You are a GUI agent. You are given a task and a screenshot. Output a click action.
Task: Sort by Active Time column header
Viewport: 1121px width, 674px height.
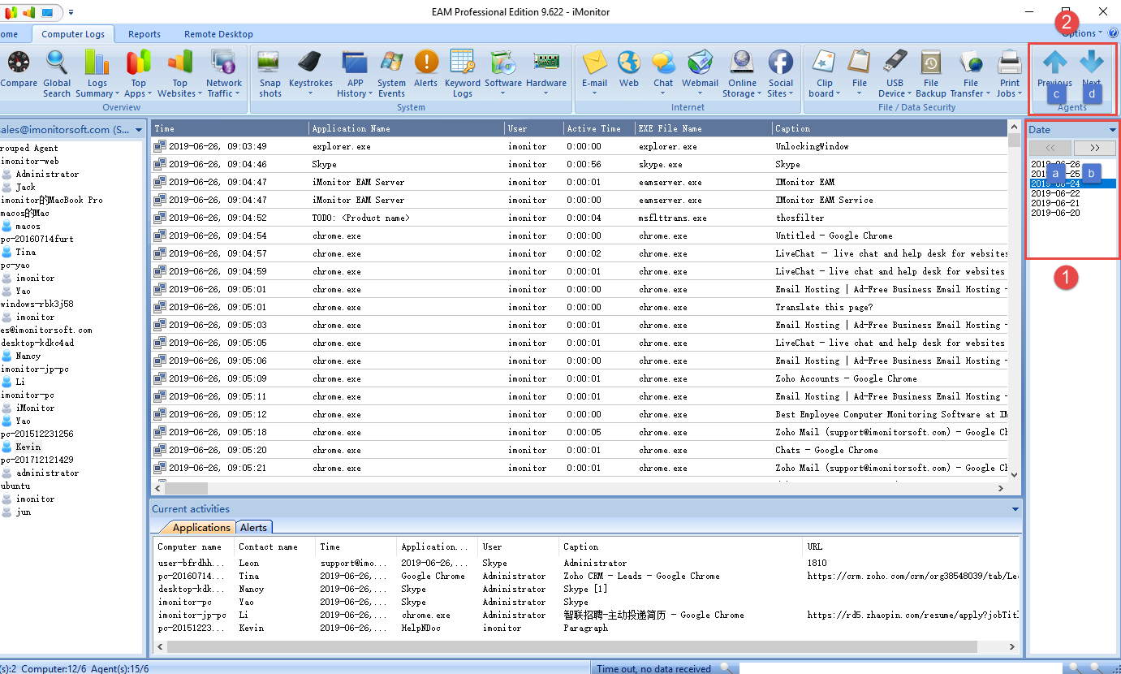click(x=600, y=128)
